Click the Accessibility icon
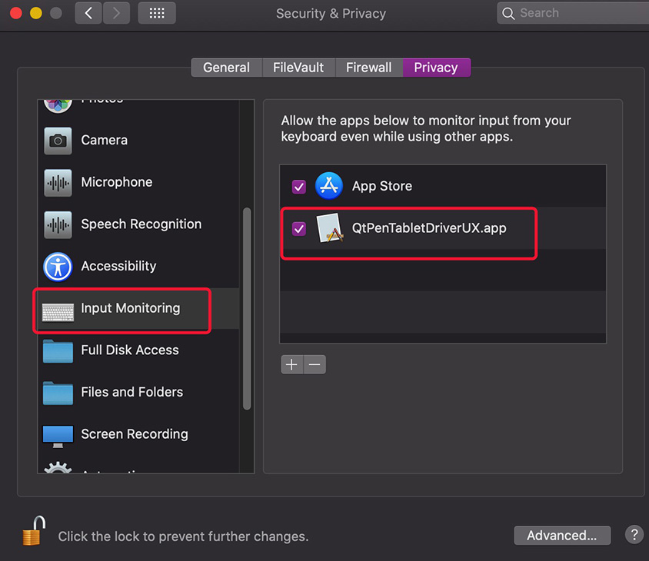The width and height of the screenshot is (649, 561). point(58,267)
